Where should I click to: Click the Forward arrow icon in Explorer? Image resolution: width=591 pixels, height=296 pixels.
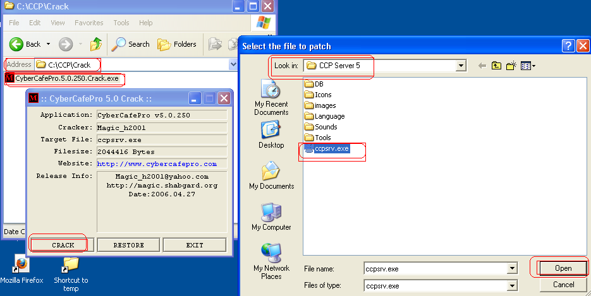click(66, 44)
